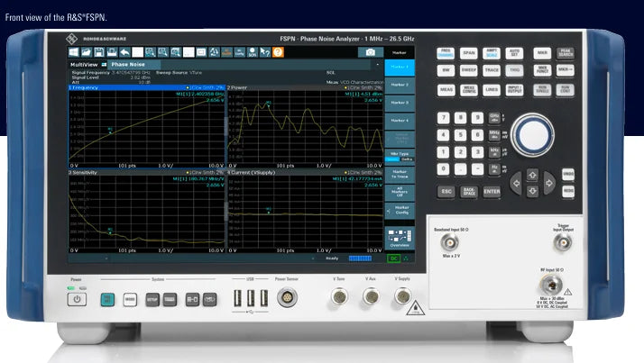
Task: Click the green DC indicator in status bar
Action: coord(394,259)
